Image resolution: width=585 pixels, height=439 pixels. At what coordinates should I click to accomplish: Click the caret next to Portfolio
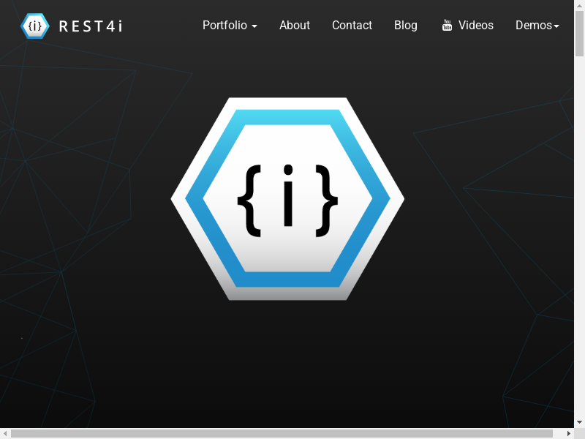tap(254, 26)
